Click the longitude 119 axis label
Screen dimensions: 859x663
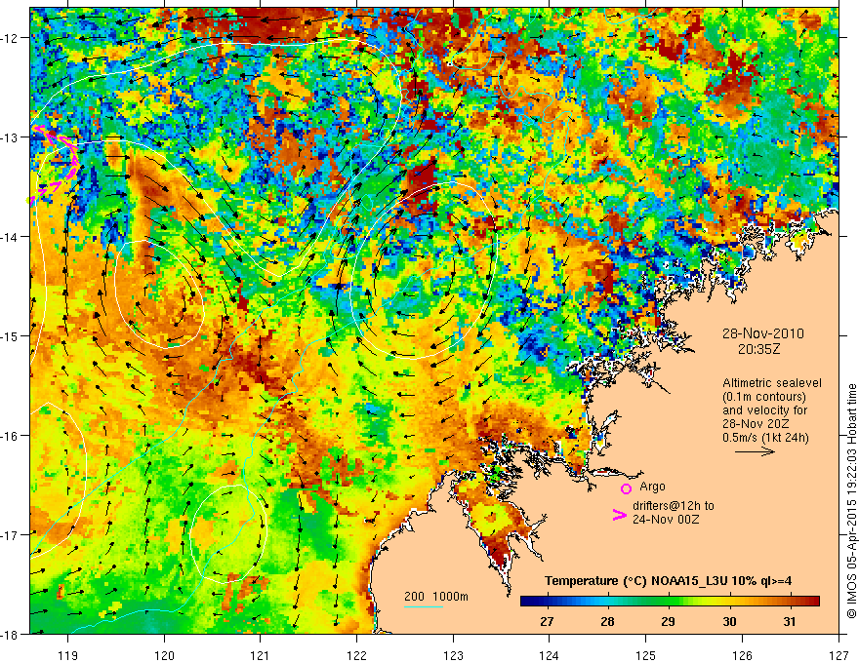[x=68, y=654]
